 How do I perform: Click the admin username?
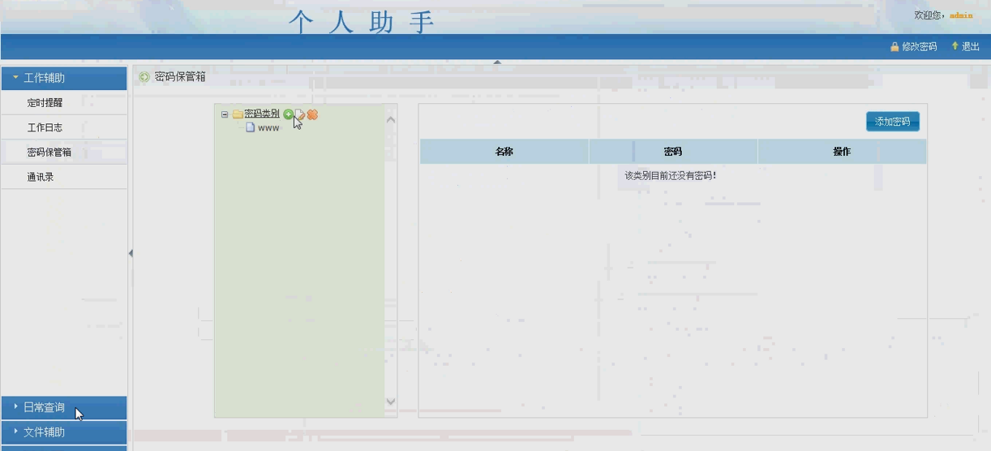961,15
